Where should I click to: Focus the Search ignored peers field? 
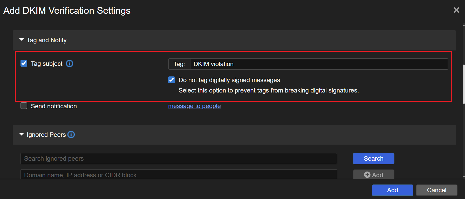(179, 159)
